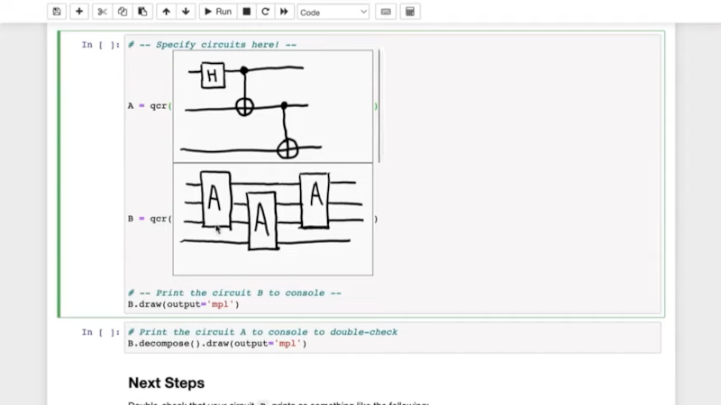Click the B.draw(output='mpl') code line

(184, 304)
